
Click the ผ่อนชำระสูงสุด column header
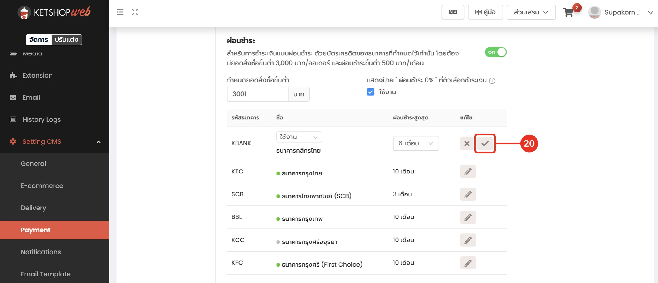[411, 117]
